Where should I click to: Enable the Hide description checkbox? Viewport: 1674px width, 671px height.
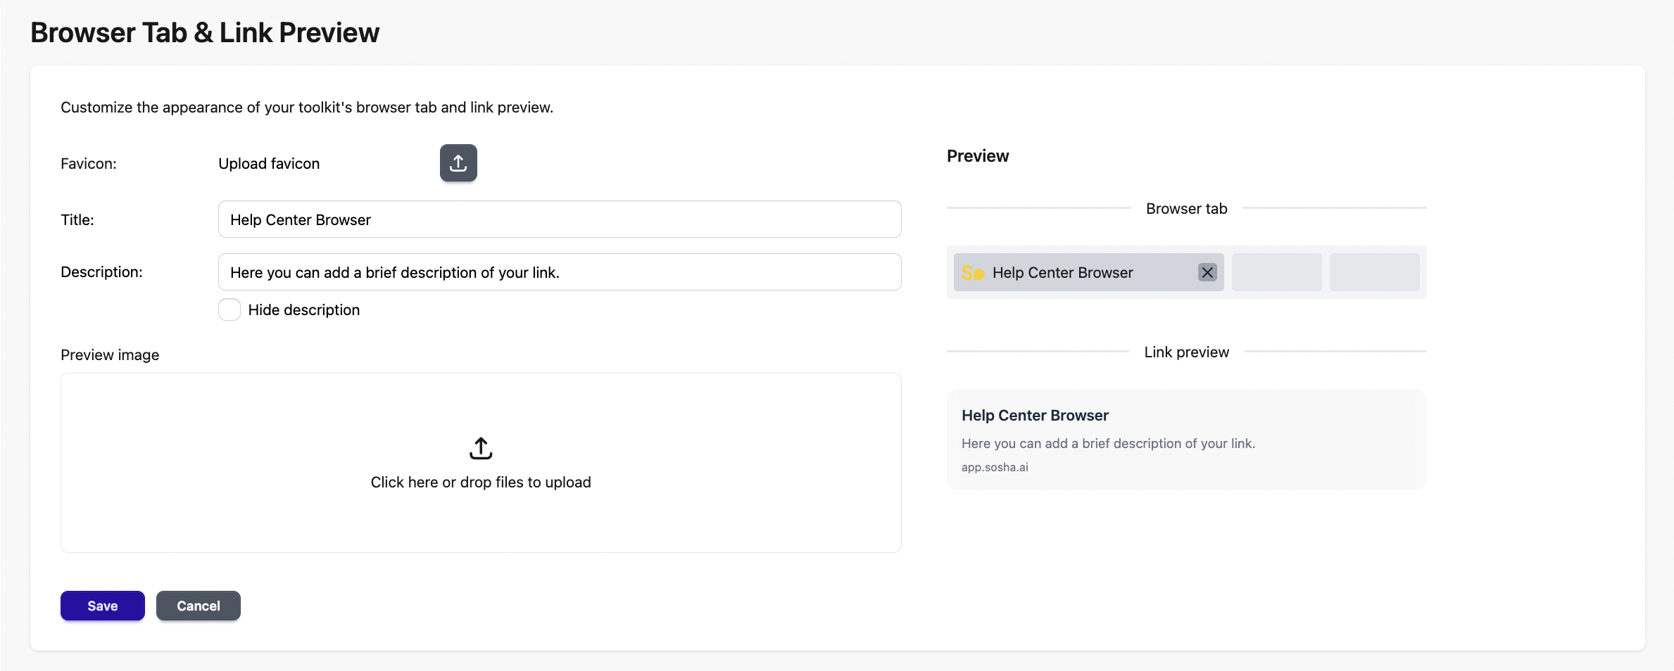229,309
